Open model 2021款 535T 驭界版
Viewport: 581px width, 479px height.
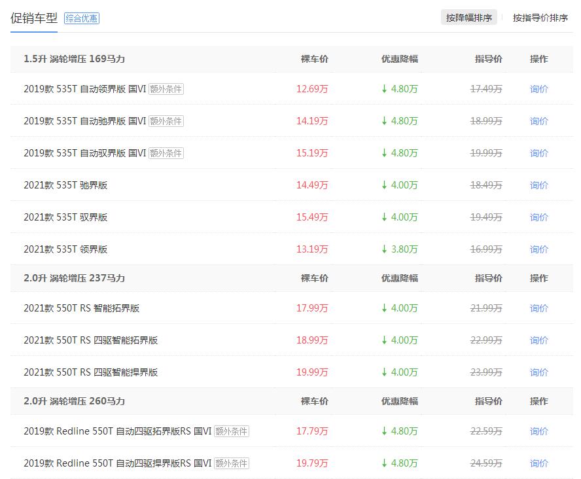click(x=65, y=217)
